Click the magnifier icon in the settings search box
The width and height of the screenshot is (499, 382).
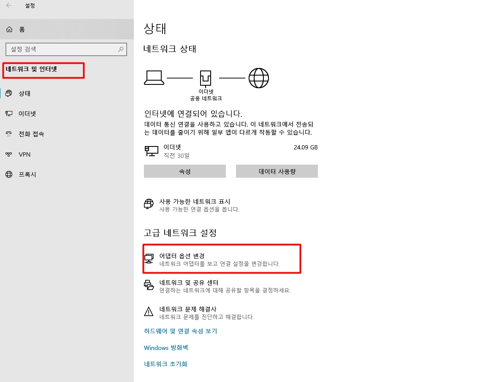(121, 49)
